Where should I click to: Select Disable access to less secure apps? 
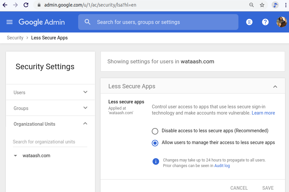(155, 131)
